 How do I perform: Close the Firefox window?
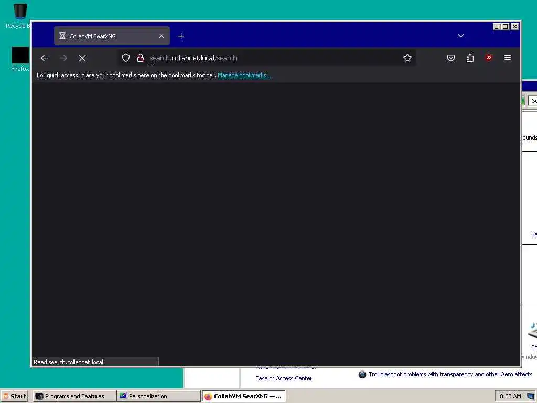click(x=515, y=26)
